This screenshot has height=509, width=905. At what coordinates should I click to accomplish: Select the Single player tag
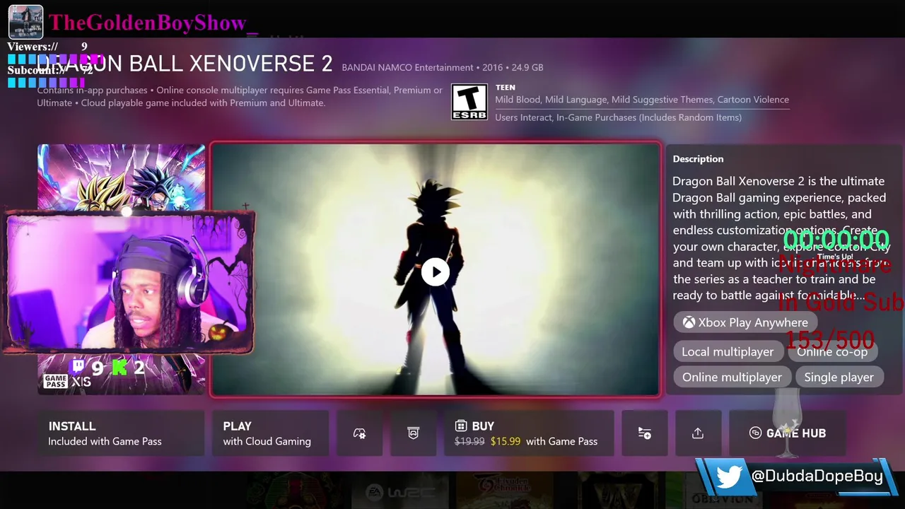coord(839,377)
